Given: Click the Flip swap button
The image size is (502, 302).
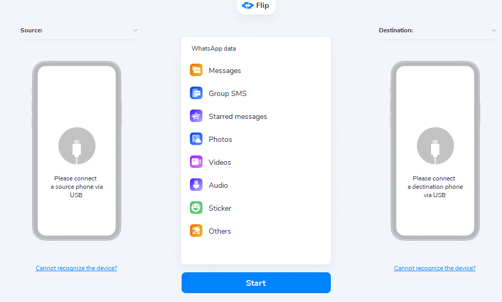Looking at the screenshot, I should [256, 6].
